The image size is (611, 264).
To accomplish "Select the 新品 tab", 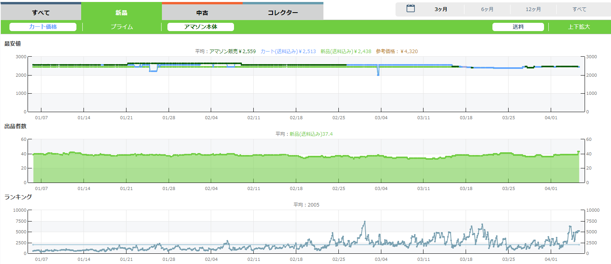I will pyautogui.click(x=121, y=12).
